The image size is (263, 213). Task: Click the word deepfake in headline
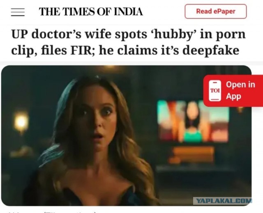[211, 51]
